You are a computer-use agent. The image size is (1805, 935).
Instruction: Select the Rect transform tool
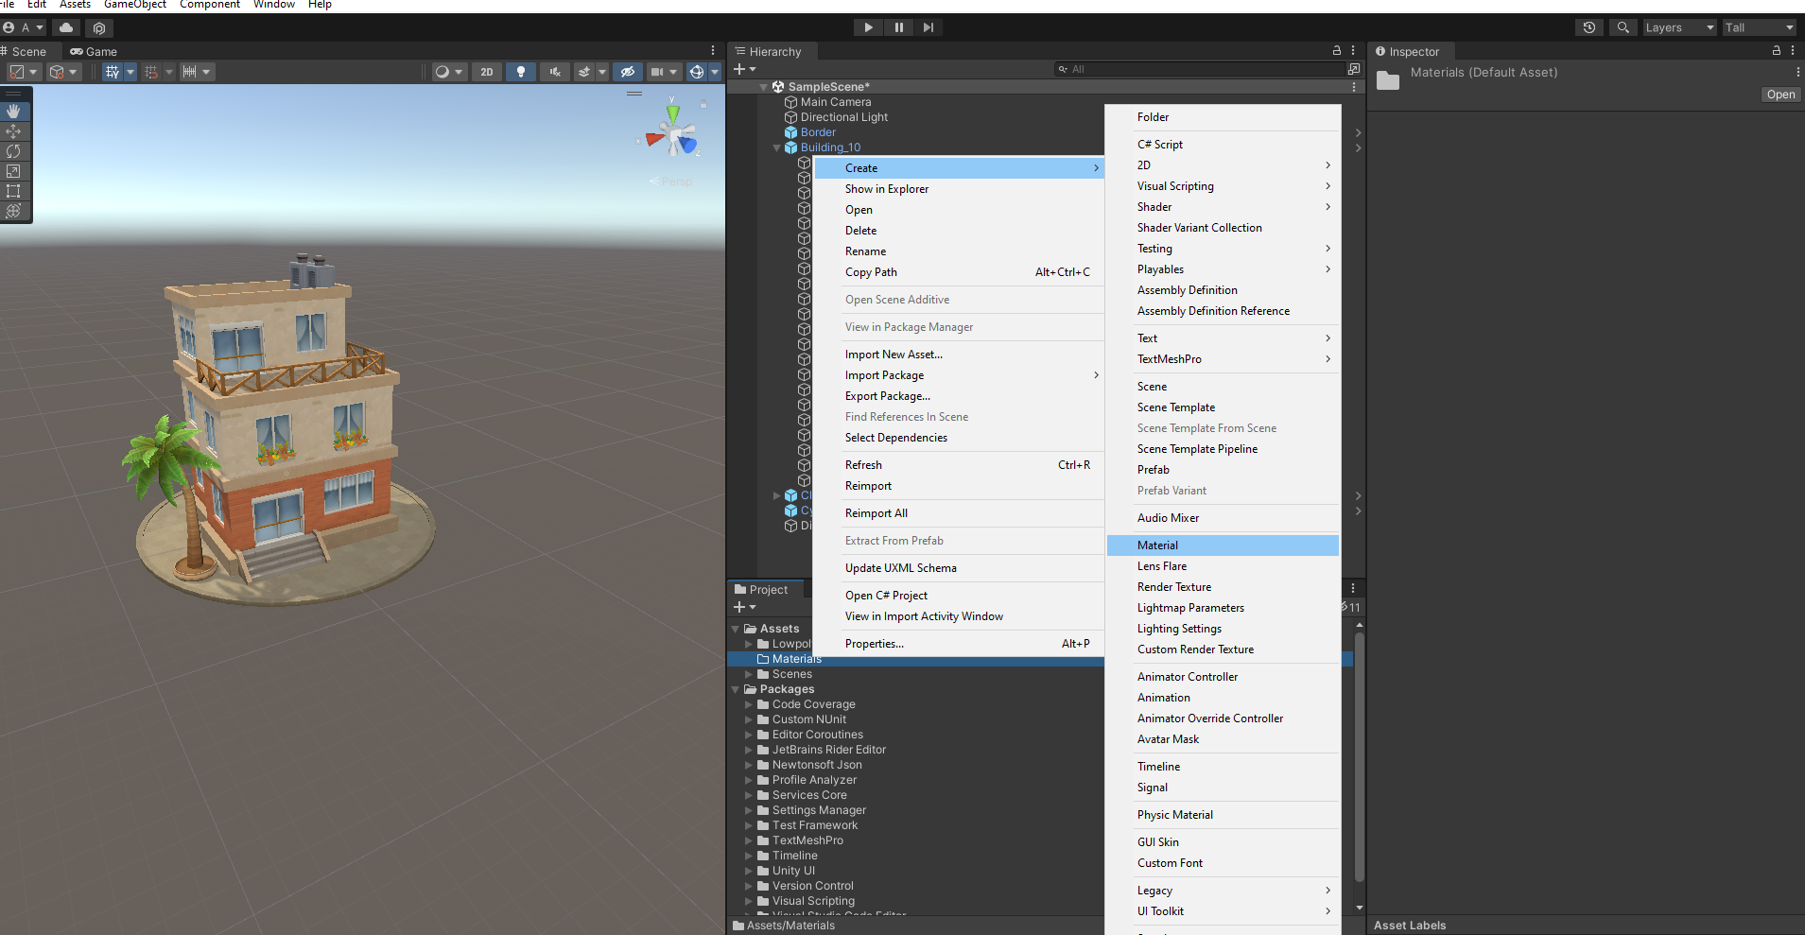pyautogui.click(x=13, y=191)
